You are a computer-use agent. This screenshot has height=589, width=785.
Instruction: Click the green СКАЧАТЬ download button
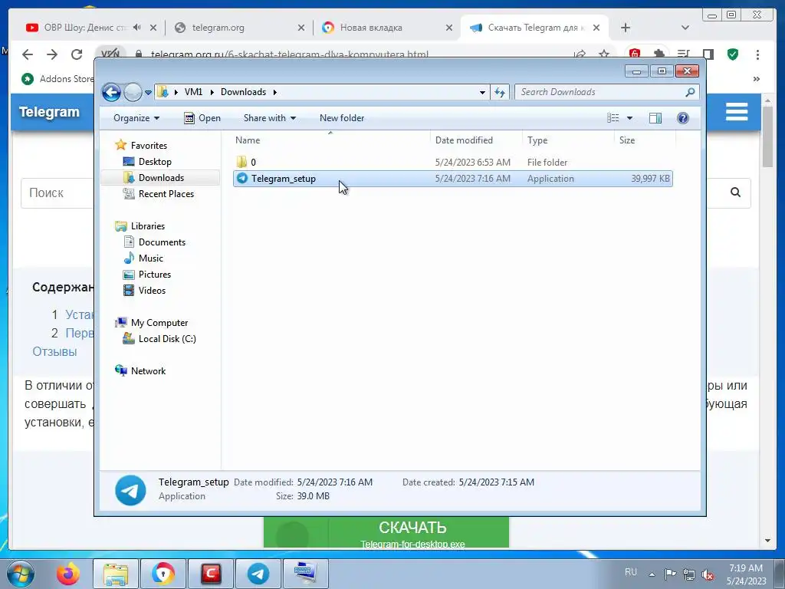click(386, 532)
